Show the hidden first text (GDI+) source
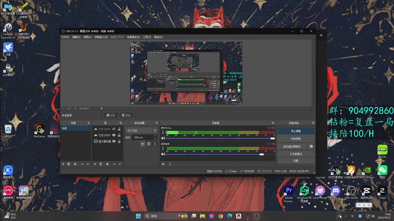 114,129
